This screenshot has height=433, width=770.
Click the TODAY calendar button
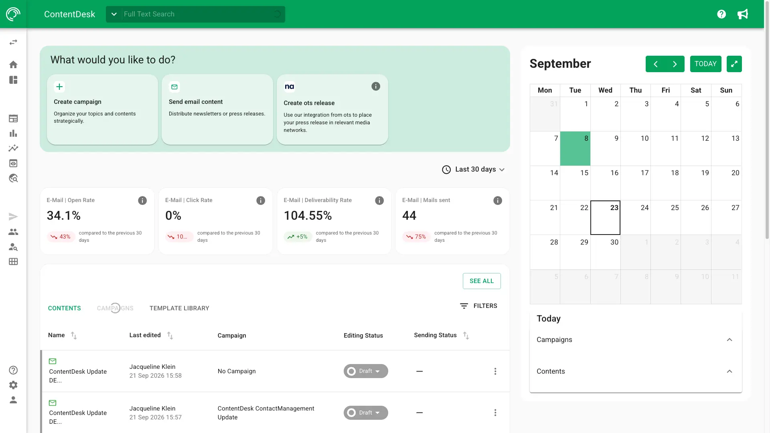pos(705,64)
